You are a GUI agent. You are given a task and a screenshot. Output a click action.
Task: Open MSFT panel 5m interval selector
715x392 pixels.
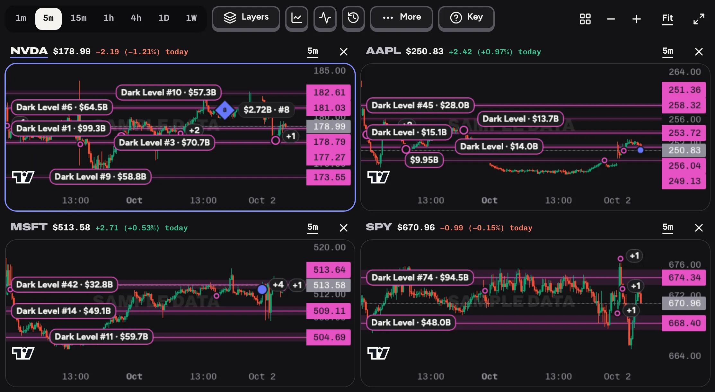(313, 227)
